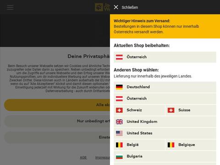Click the Bulgarian flag icon
This screenshot has width=220, height=165.
tap(119, 156)
